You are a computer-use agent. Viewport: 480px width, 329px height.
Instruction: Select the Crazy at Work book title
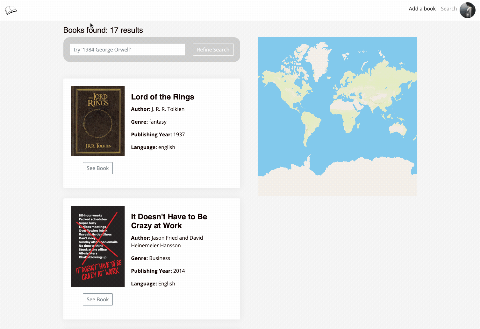pos(169,221)
